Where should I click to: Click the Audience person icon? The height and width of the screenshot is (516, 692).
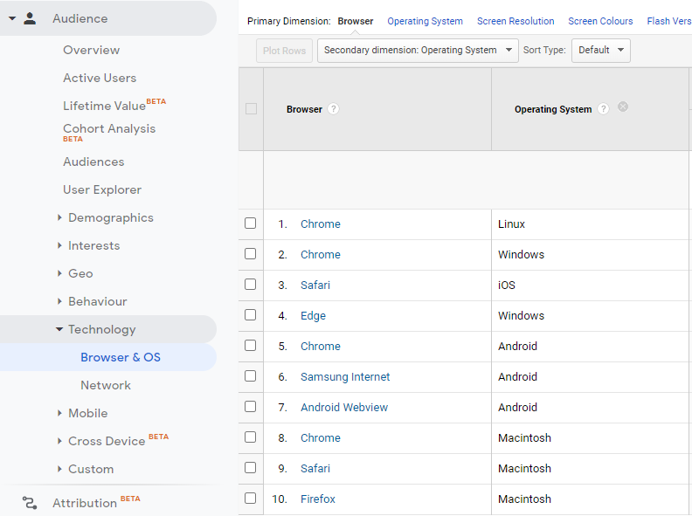30,18
